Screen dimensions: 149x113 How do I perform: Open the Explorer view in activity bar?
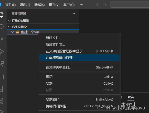[1, 15]
